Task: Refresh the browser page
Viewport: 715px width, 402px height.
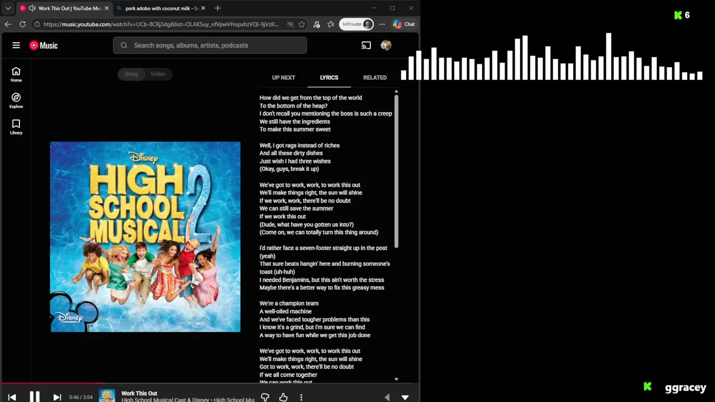Action: [22, 24]
